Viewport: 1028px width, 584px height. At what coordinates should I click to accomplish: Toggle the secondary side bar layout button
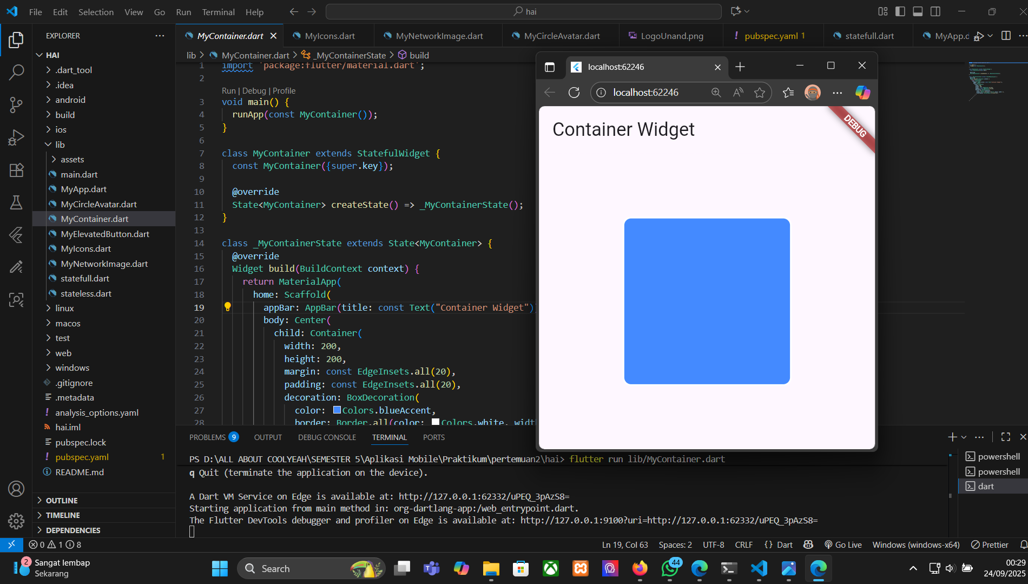935,11
